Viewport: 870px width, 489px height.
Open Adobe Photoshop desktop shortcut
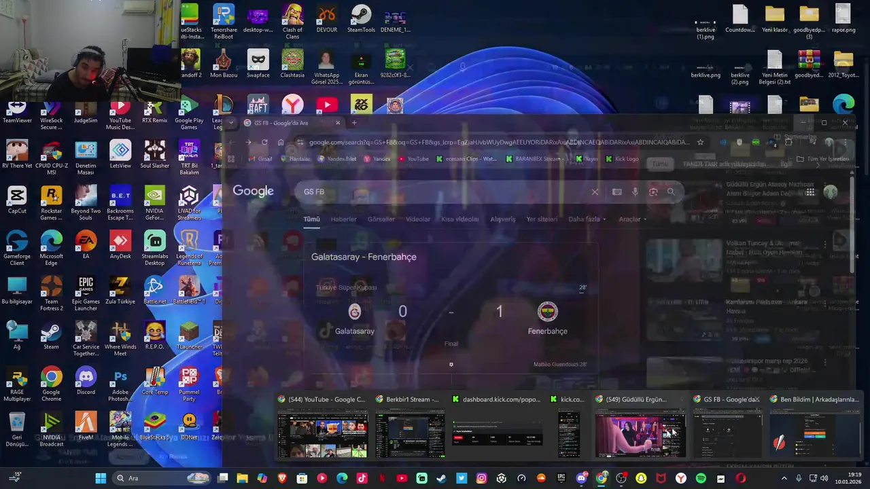120,384
